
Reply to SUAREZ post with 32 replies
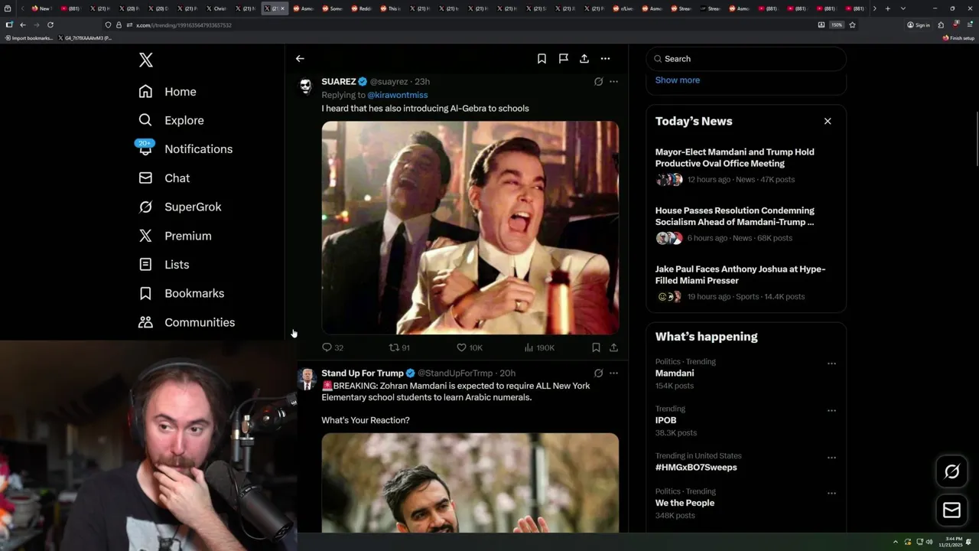(x=332, y=347)
